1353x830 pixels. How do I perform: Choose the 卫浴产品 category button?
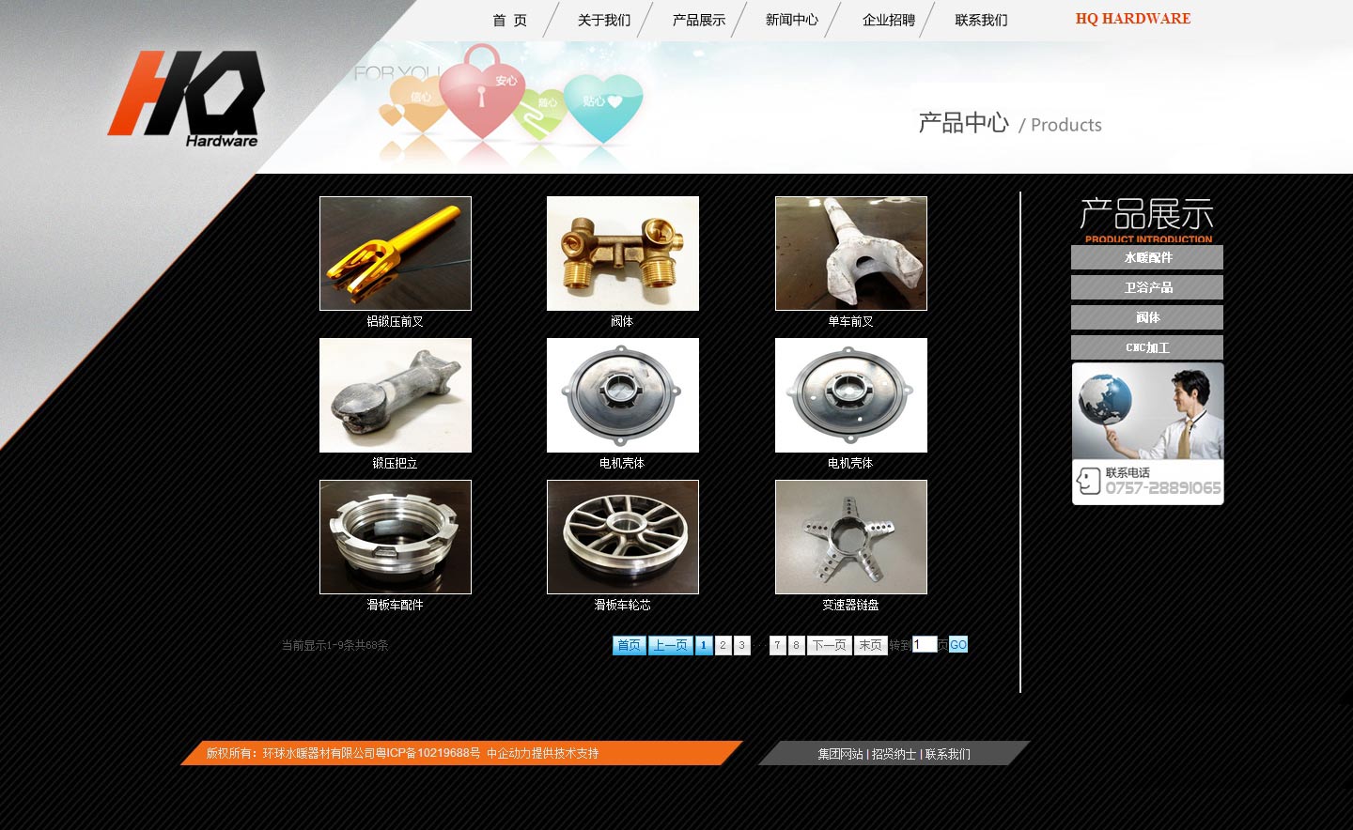pos(1146,287)
